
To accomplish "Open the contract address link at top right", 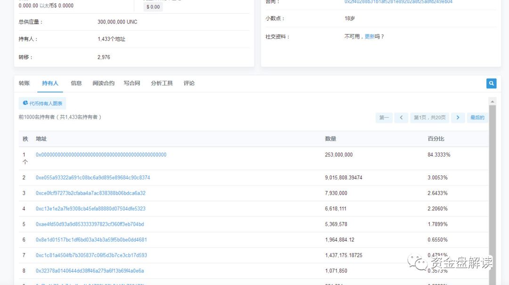I will click(398, 1).
